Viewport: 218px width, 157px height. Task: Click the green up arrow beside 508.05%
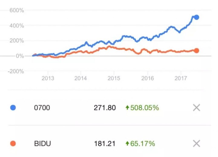click(127, 108)
